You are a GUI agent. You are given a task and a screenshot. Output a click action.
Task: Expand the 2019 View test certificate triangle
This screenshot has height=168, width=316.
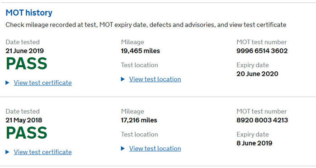[7, 83]
